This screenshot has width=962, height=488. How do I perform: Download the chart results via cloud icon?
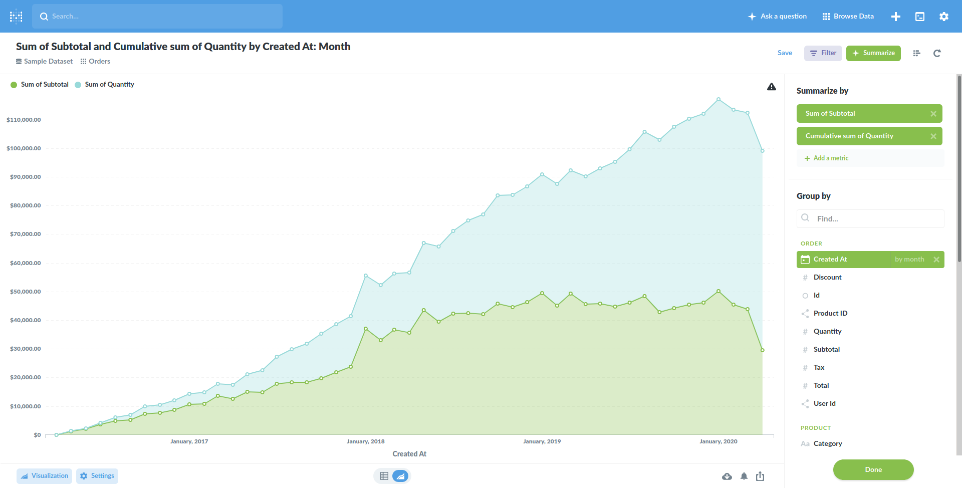727,476
